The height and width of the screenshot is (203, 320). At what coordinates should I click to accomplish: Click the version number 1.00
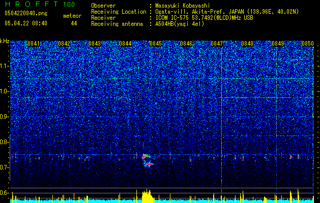tap(69, 5)
